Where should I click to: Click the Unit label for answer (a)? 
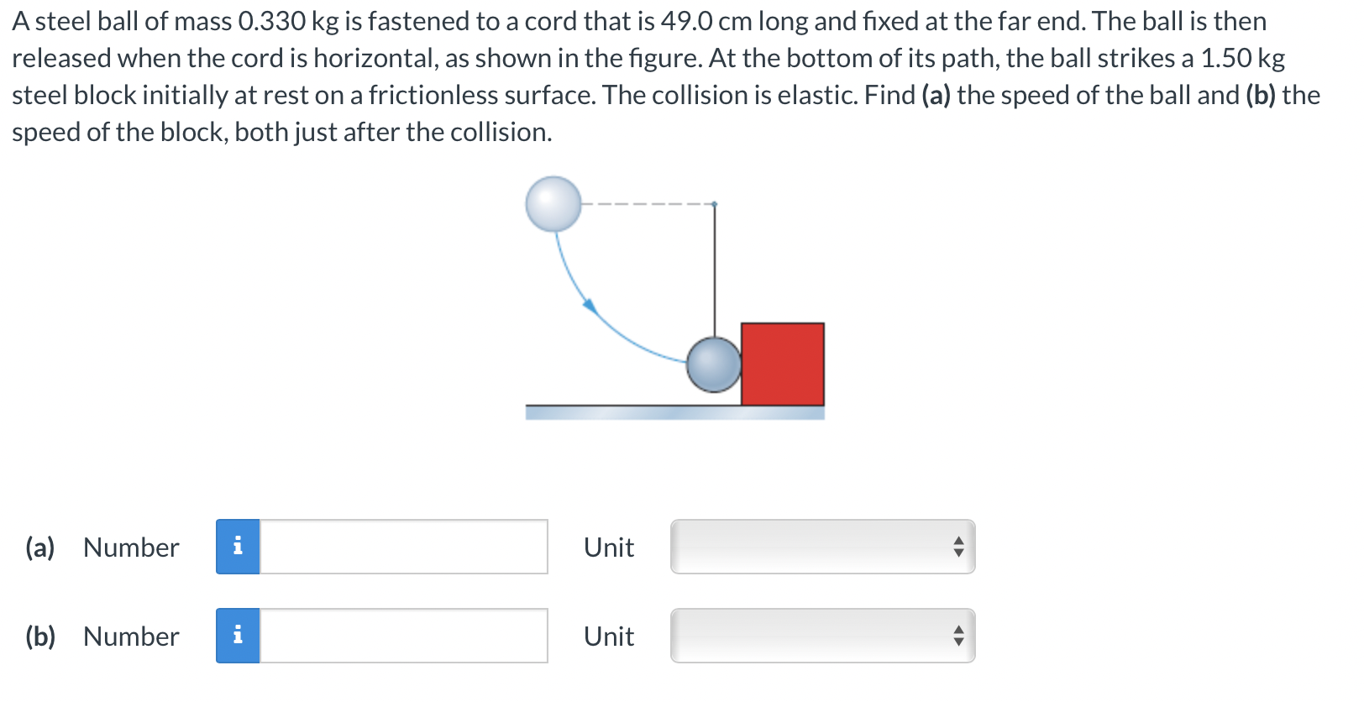point(608,547)
